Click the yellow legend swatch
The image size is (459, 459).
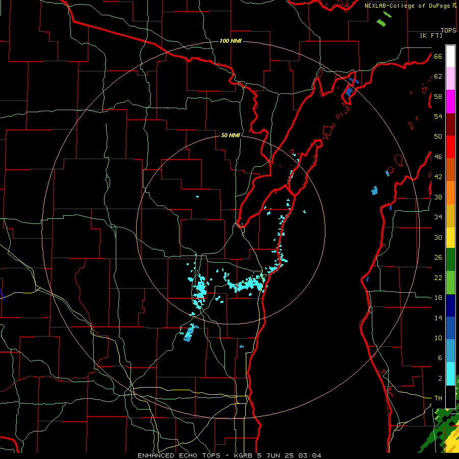click(x=450, y=238)
